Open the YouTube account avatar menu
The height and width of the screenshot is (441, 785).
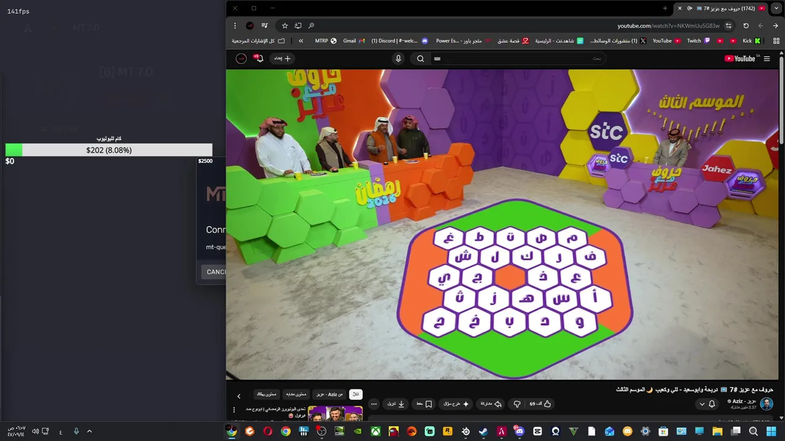click(240, 59)
